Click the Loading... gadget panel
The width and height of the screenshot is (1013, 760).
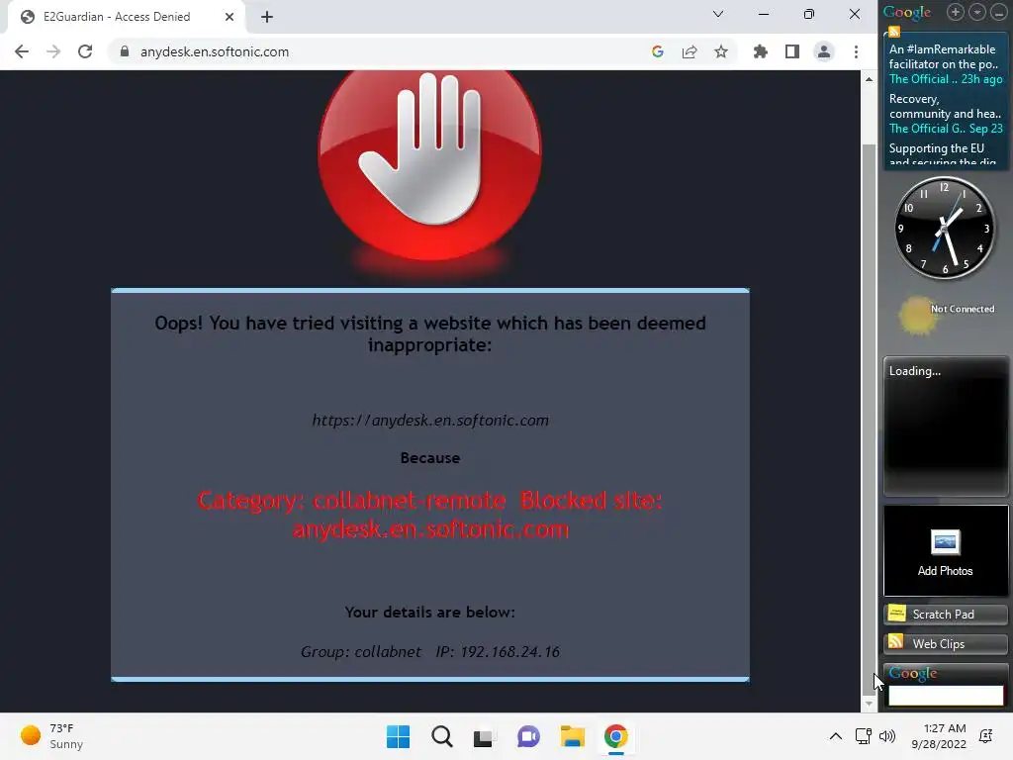946,427
